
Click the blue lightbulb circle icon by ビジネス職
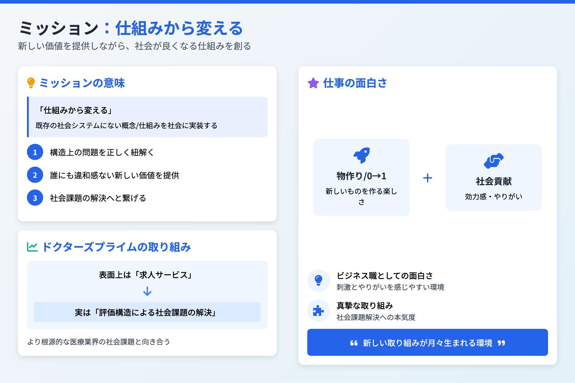point(318,280)
